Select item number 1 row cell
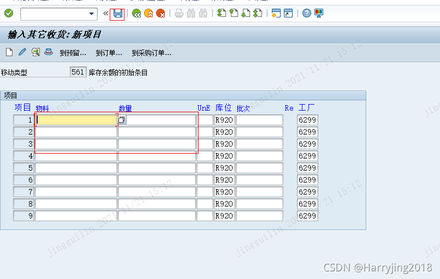440x279 pixels. click(24, 120)
